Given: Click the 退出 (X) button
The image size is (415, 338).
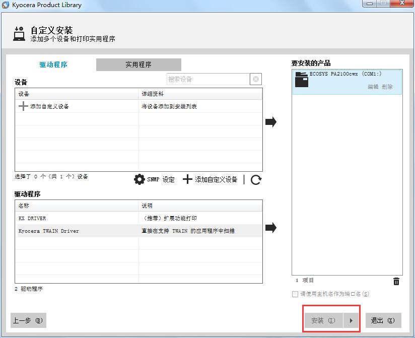Looking at the screenshot, I should [383, 320].
